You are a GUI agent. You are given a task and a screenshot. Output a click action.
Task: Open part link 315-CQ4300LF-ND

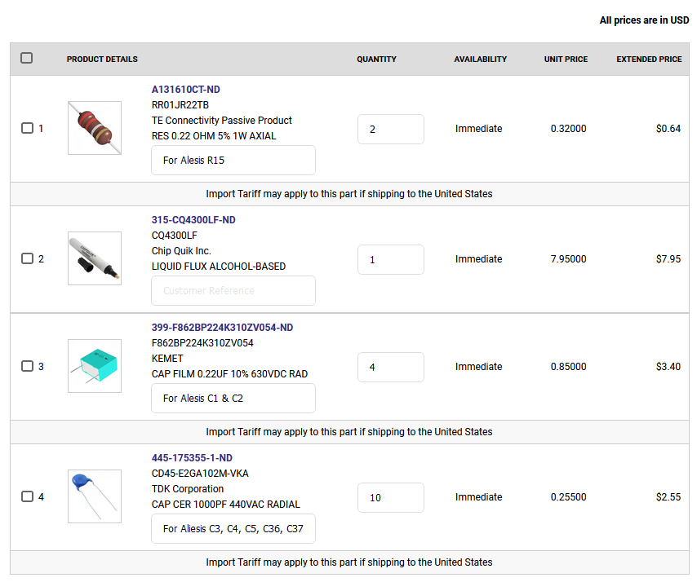point(193,220)
